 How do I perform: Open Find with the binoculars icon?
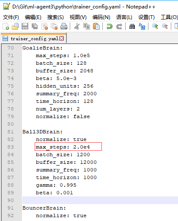click(132, 26)
